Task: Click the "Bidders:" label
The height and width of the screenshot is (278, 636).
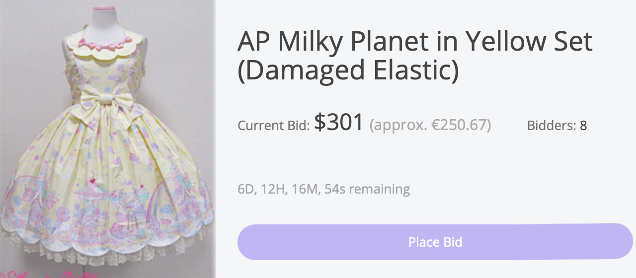Action: 551,126
